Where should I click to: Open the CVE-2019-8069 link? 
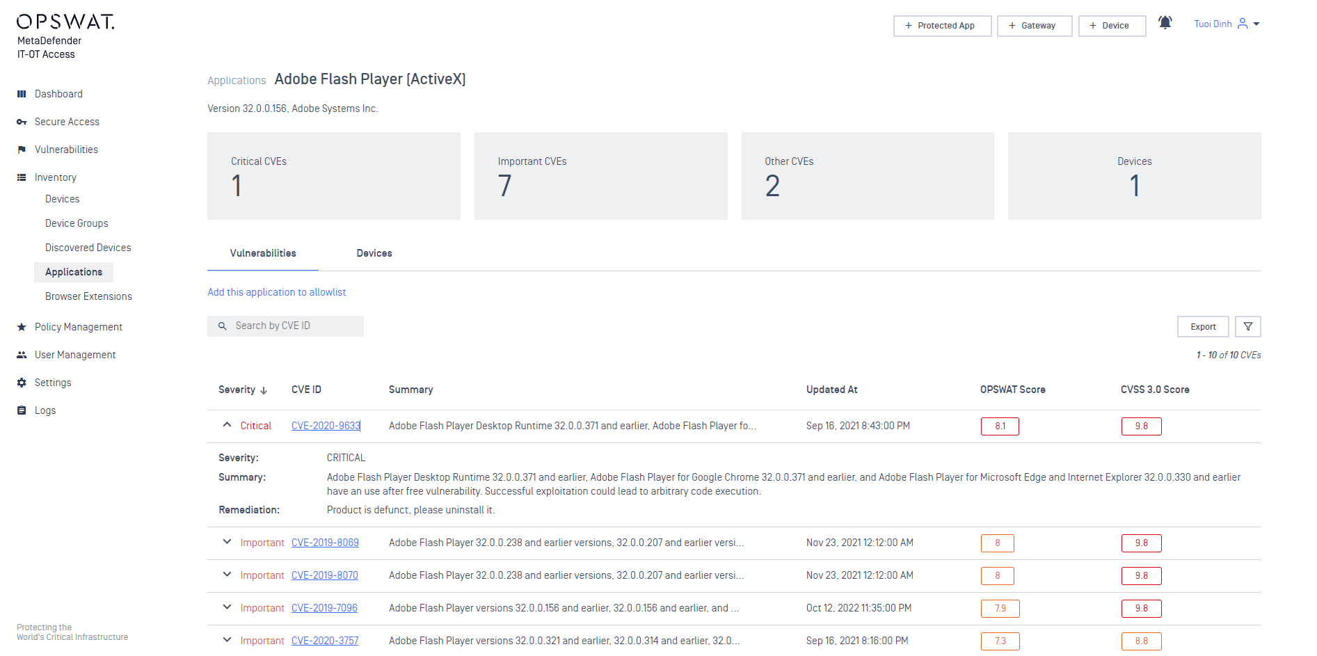click(x=325, y=543)
